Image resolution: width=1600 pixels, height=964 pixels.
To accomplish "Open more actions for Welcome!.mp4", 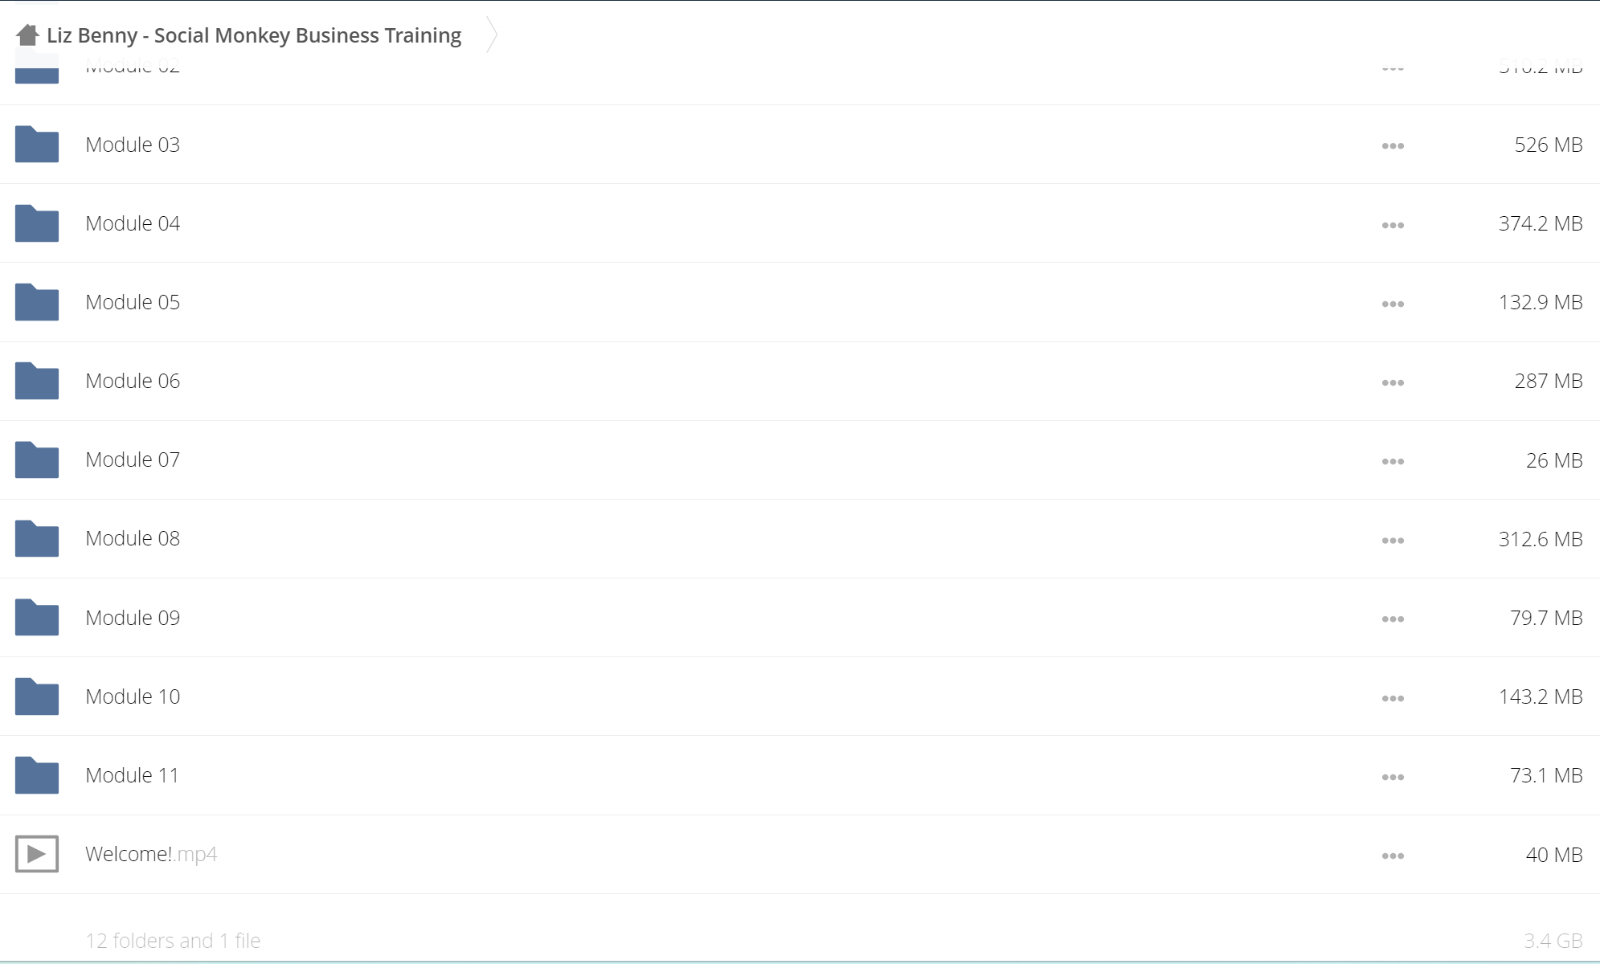I will pyautogui.click(x=1393, y=856).
